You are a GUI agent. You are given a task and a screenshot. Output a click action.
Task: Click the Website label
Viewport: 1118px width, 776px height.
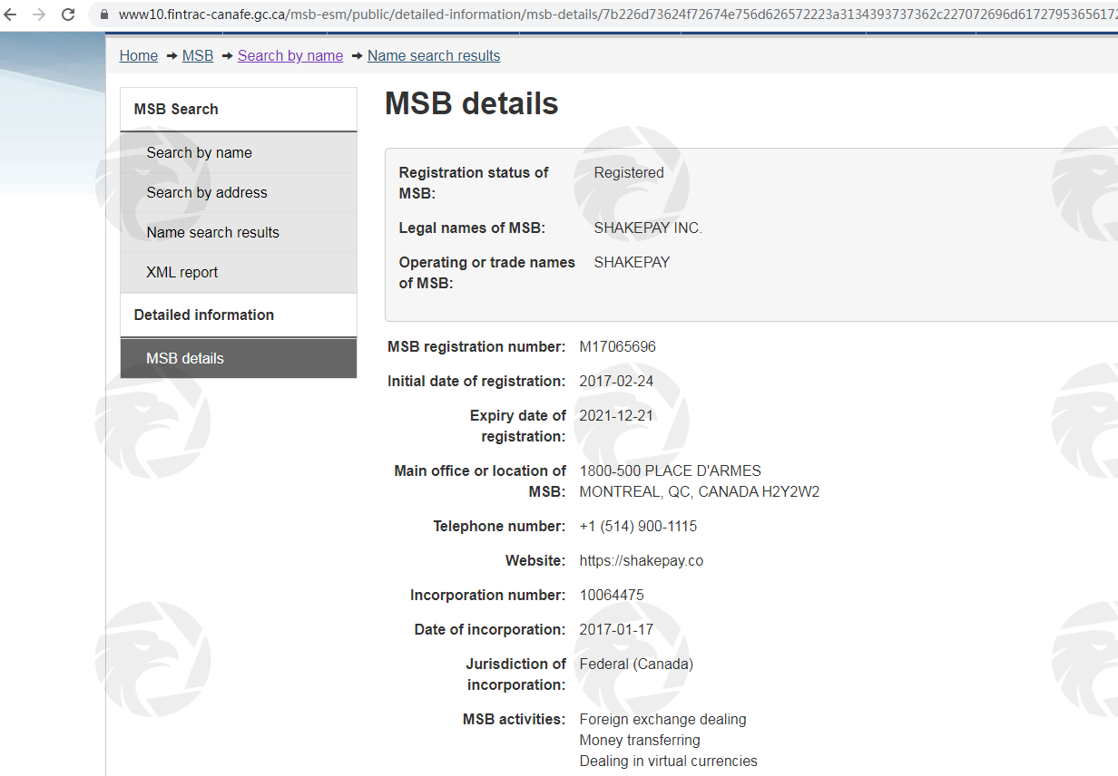click(535, 560)
